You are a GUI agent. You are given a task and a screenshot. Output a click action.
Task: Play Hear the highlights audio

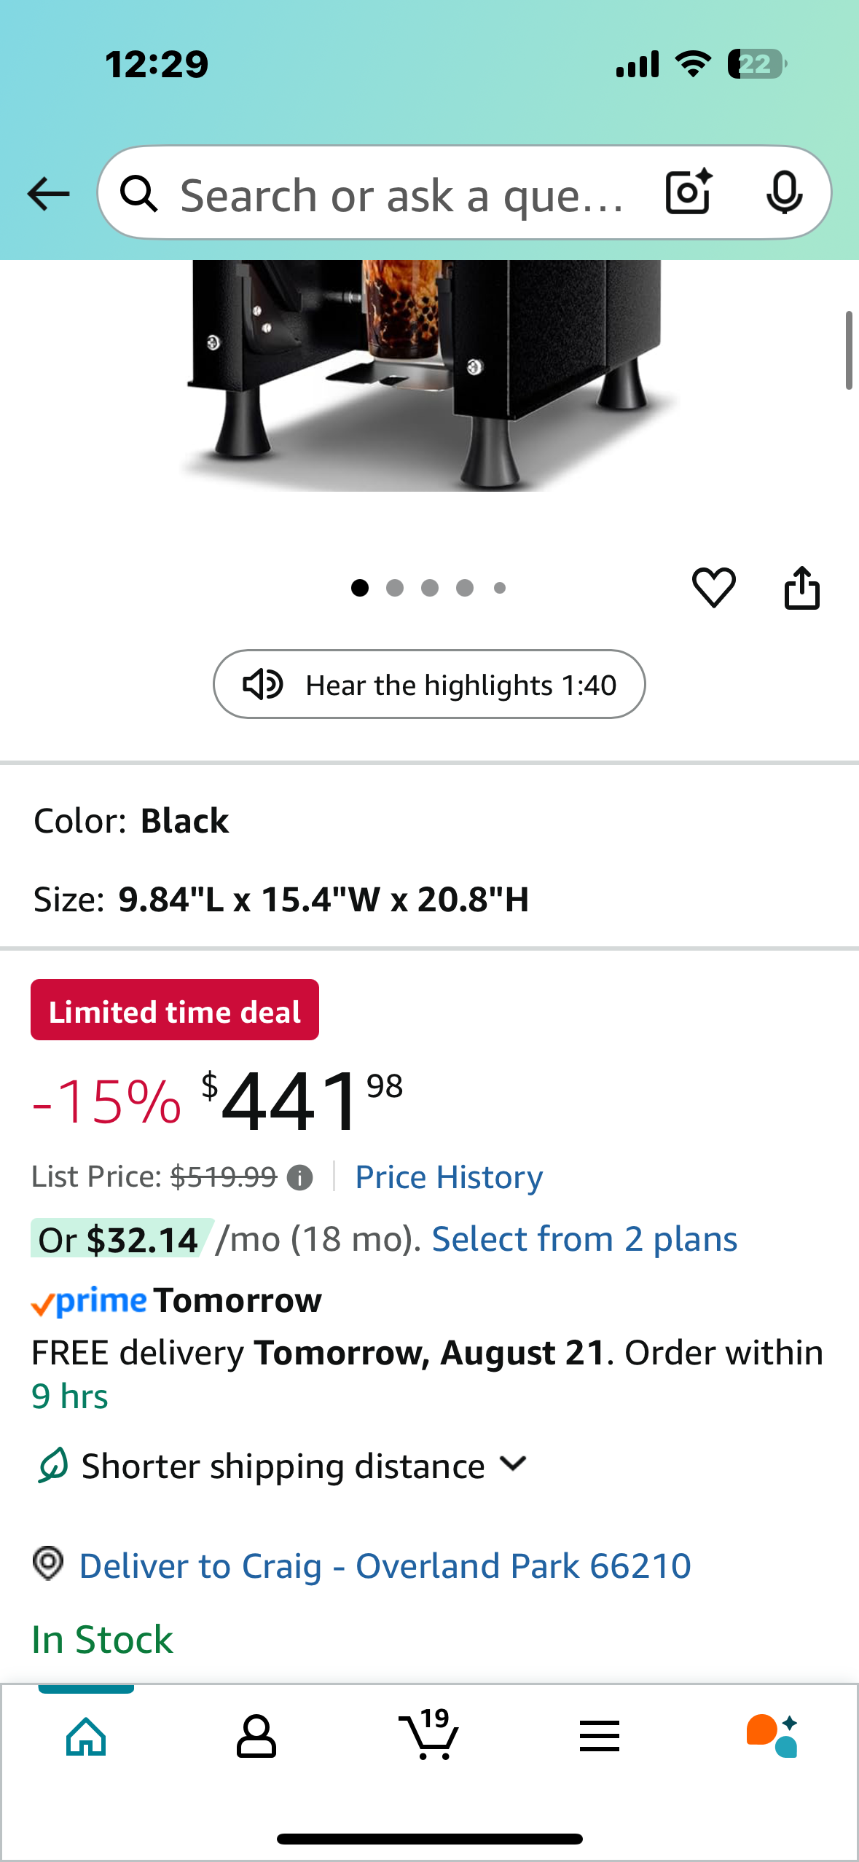coord(429,685)
